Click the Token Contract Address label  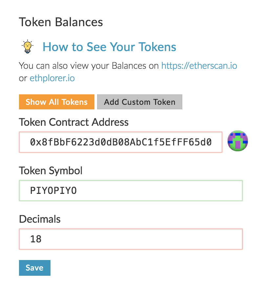[x=74, y=122]
